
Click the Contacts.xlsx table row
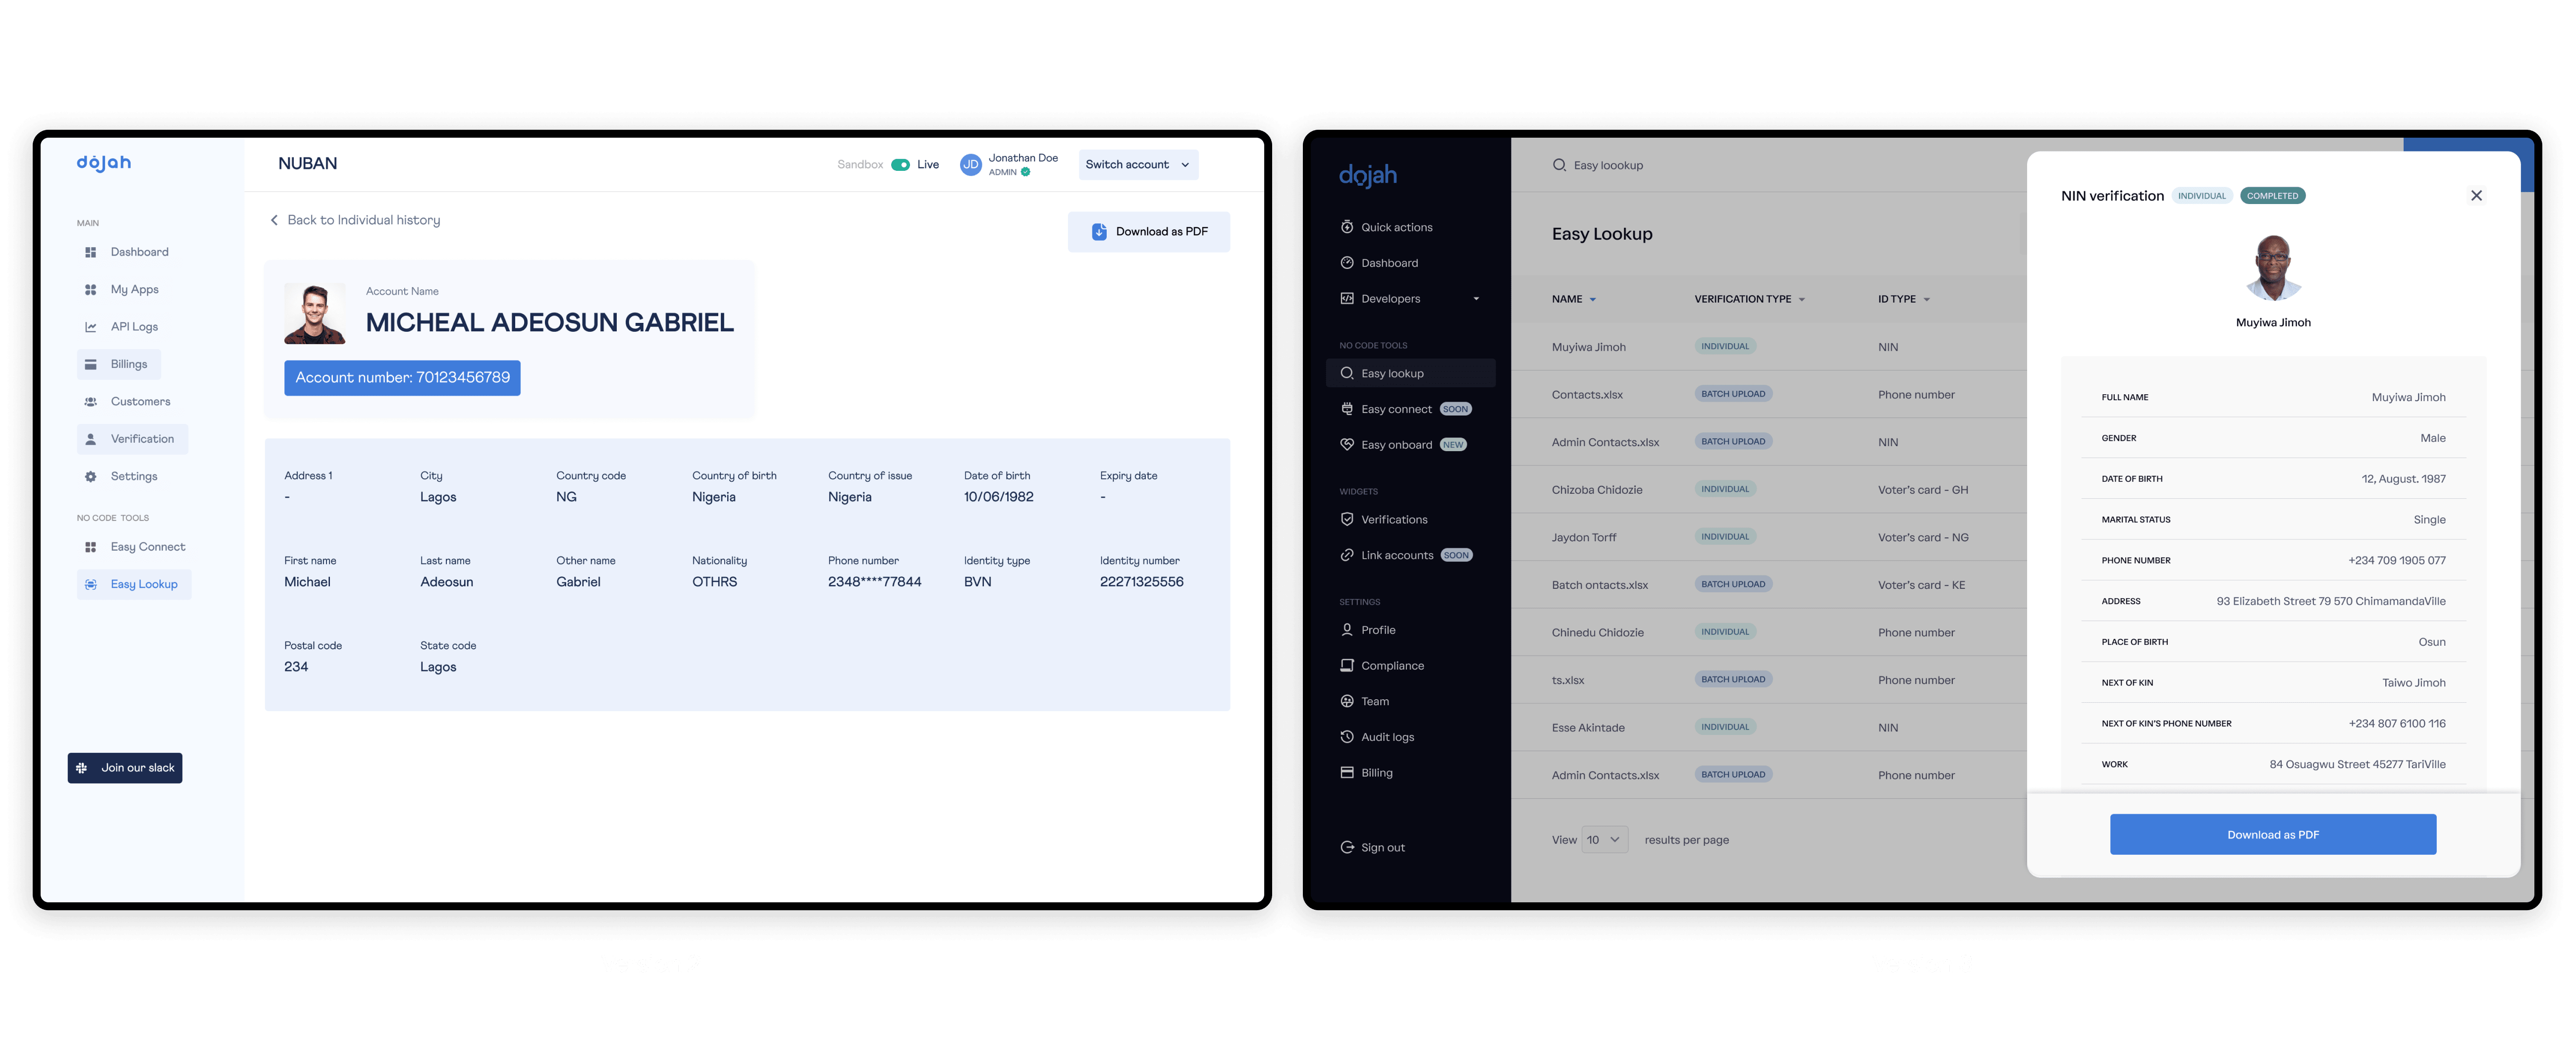tap(1768, 394)
